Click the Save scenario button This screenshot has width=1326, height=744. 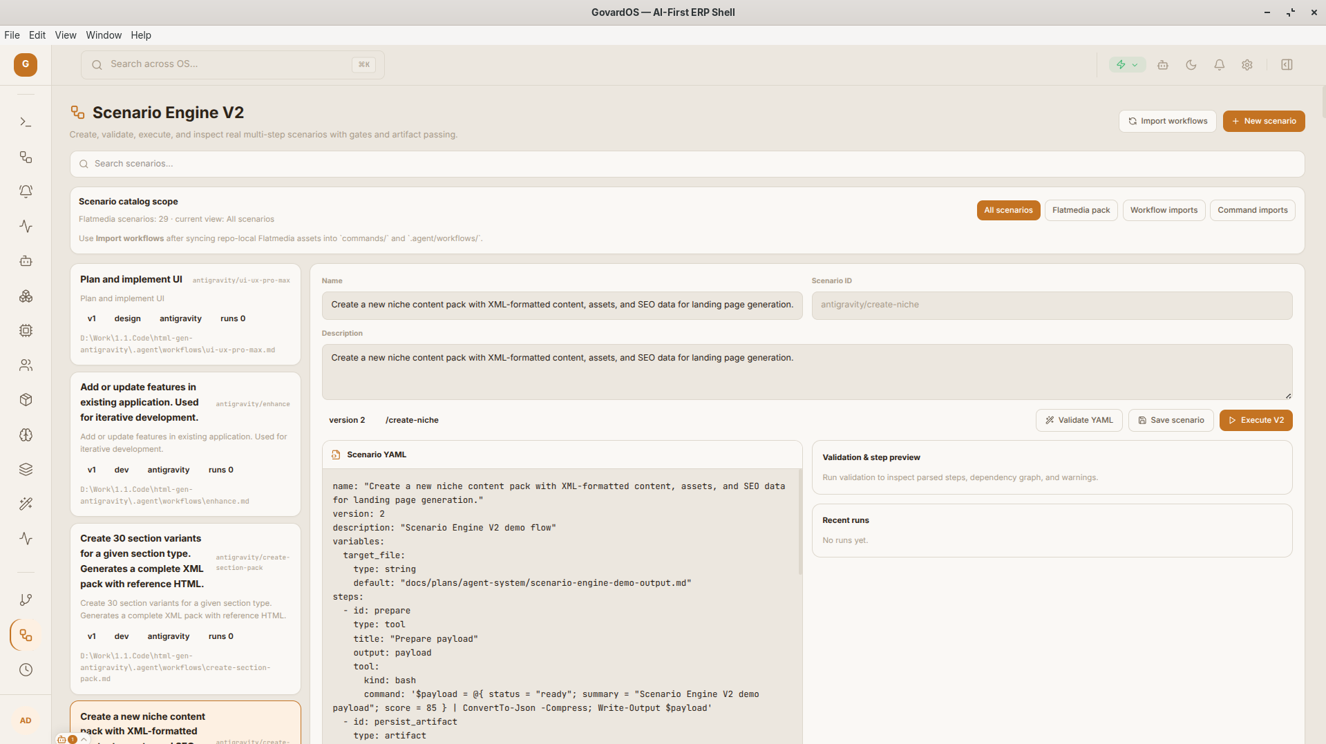1171,421
